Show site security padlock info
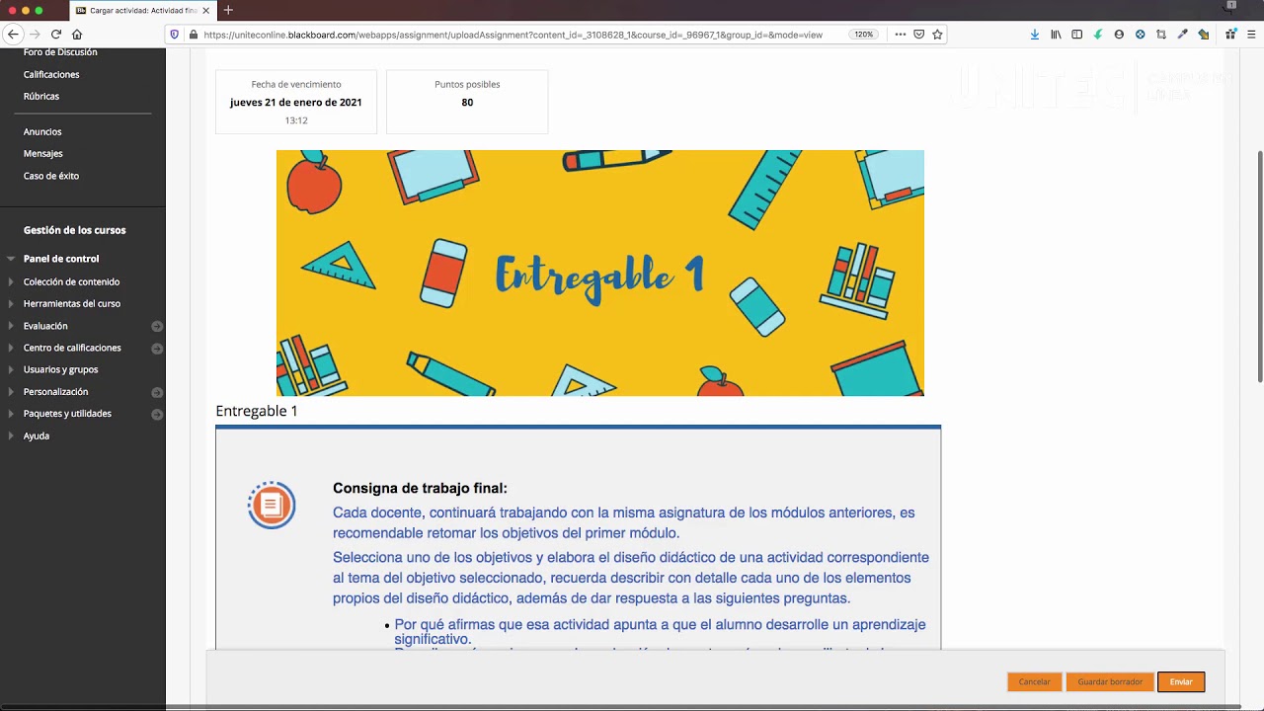The height and width of the screenshot is (711, 1264). click(193, 34)
